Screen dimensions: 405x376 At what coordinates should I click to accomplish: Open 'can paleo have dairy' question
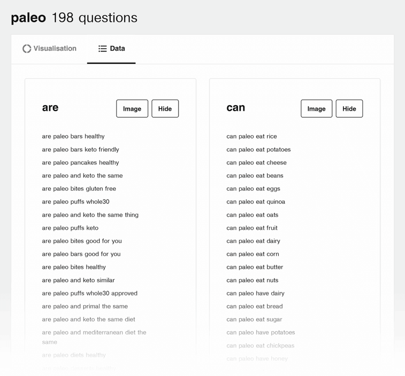coord(255,293)
